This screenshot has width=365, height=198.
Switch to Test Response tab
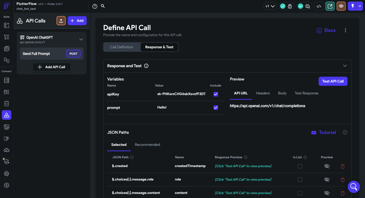click(x=307, y=93)
